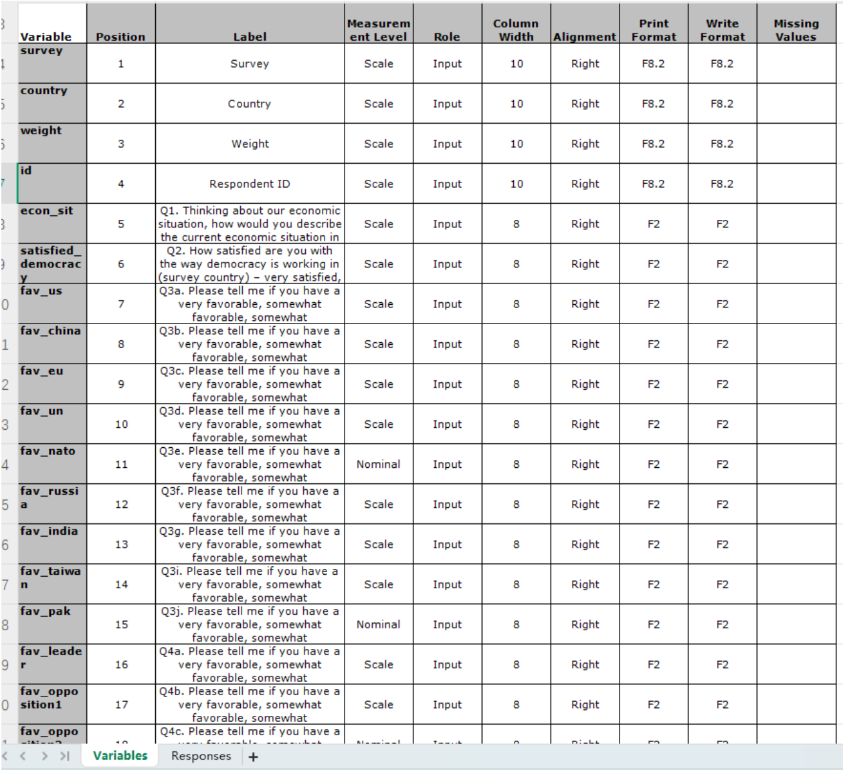Viewport: 843px width, 770px height.
Task: Select the 'Weight' label cell
Action: (x=250, y=144)
